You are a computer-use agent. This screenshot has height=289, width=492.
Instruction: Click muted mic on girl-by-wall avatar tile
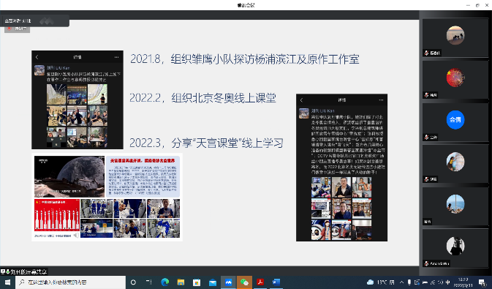(426, 179)
